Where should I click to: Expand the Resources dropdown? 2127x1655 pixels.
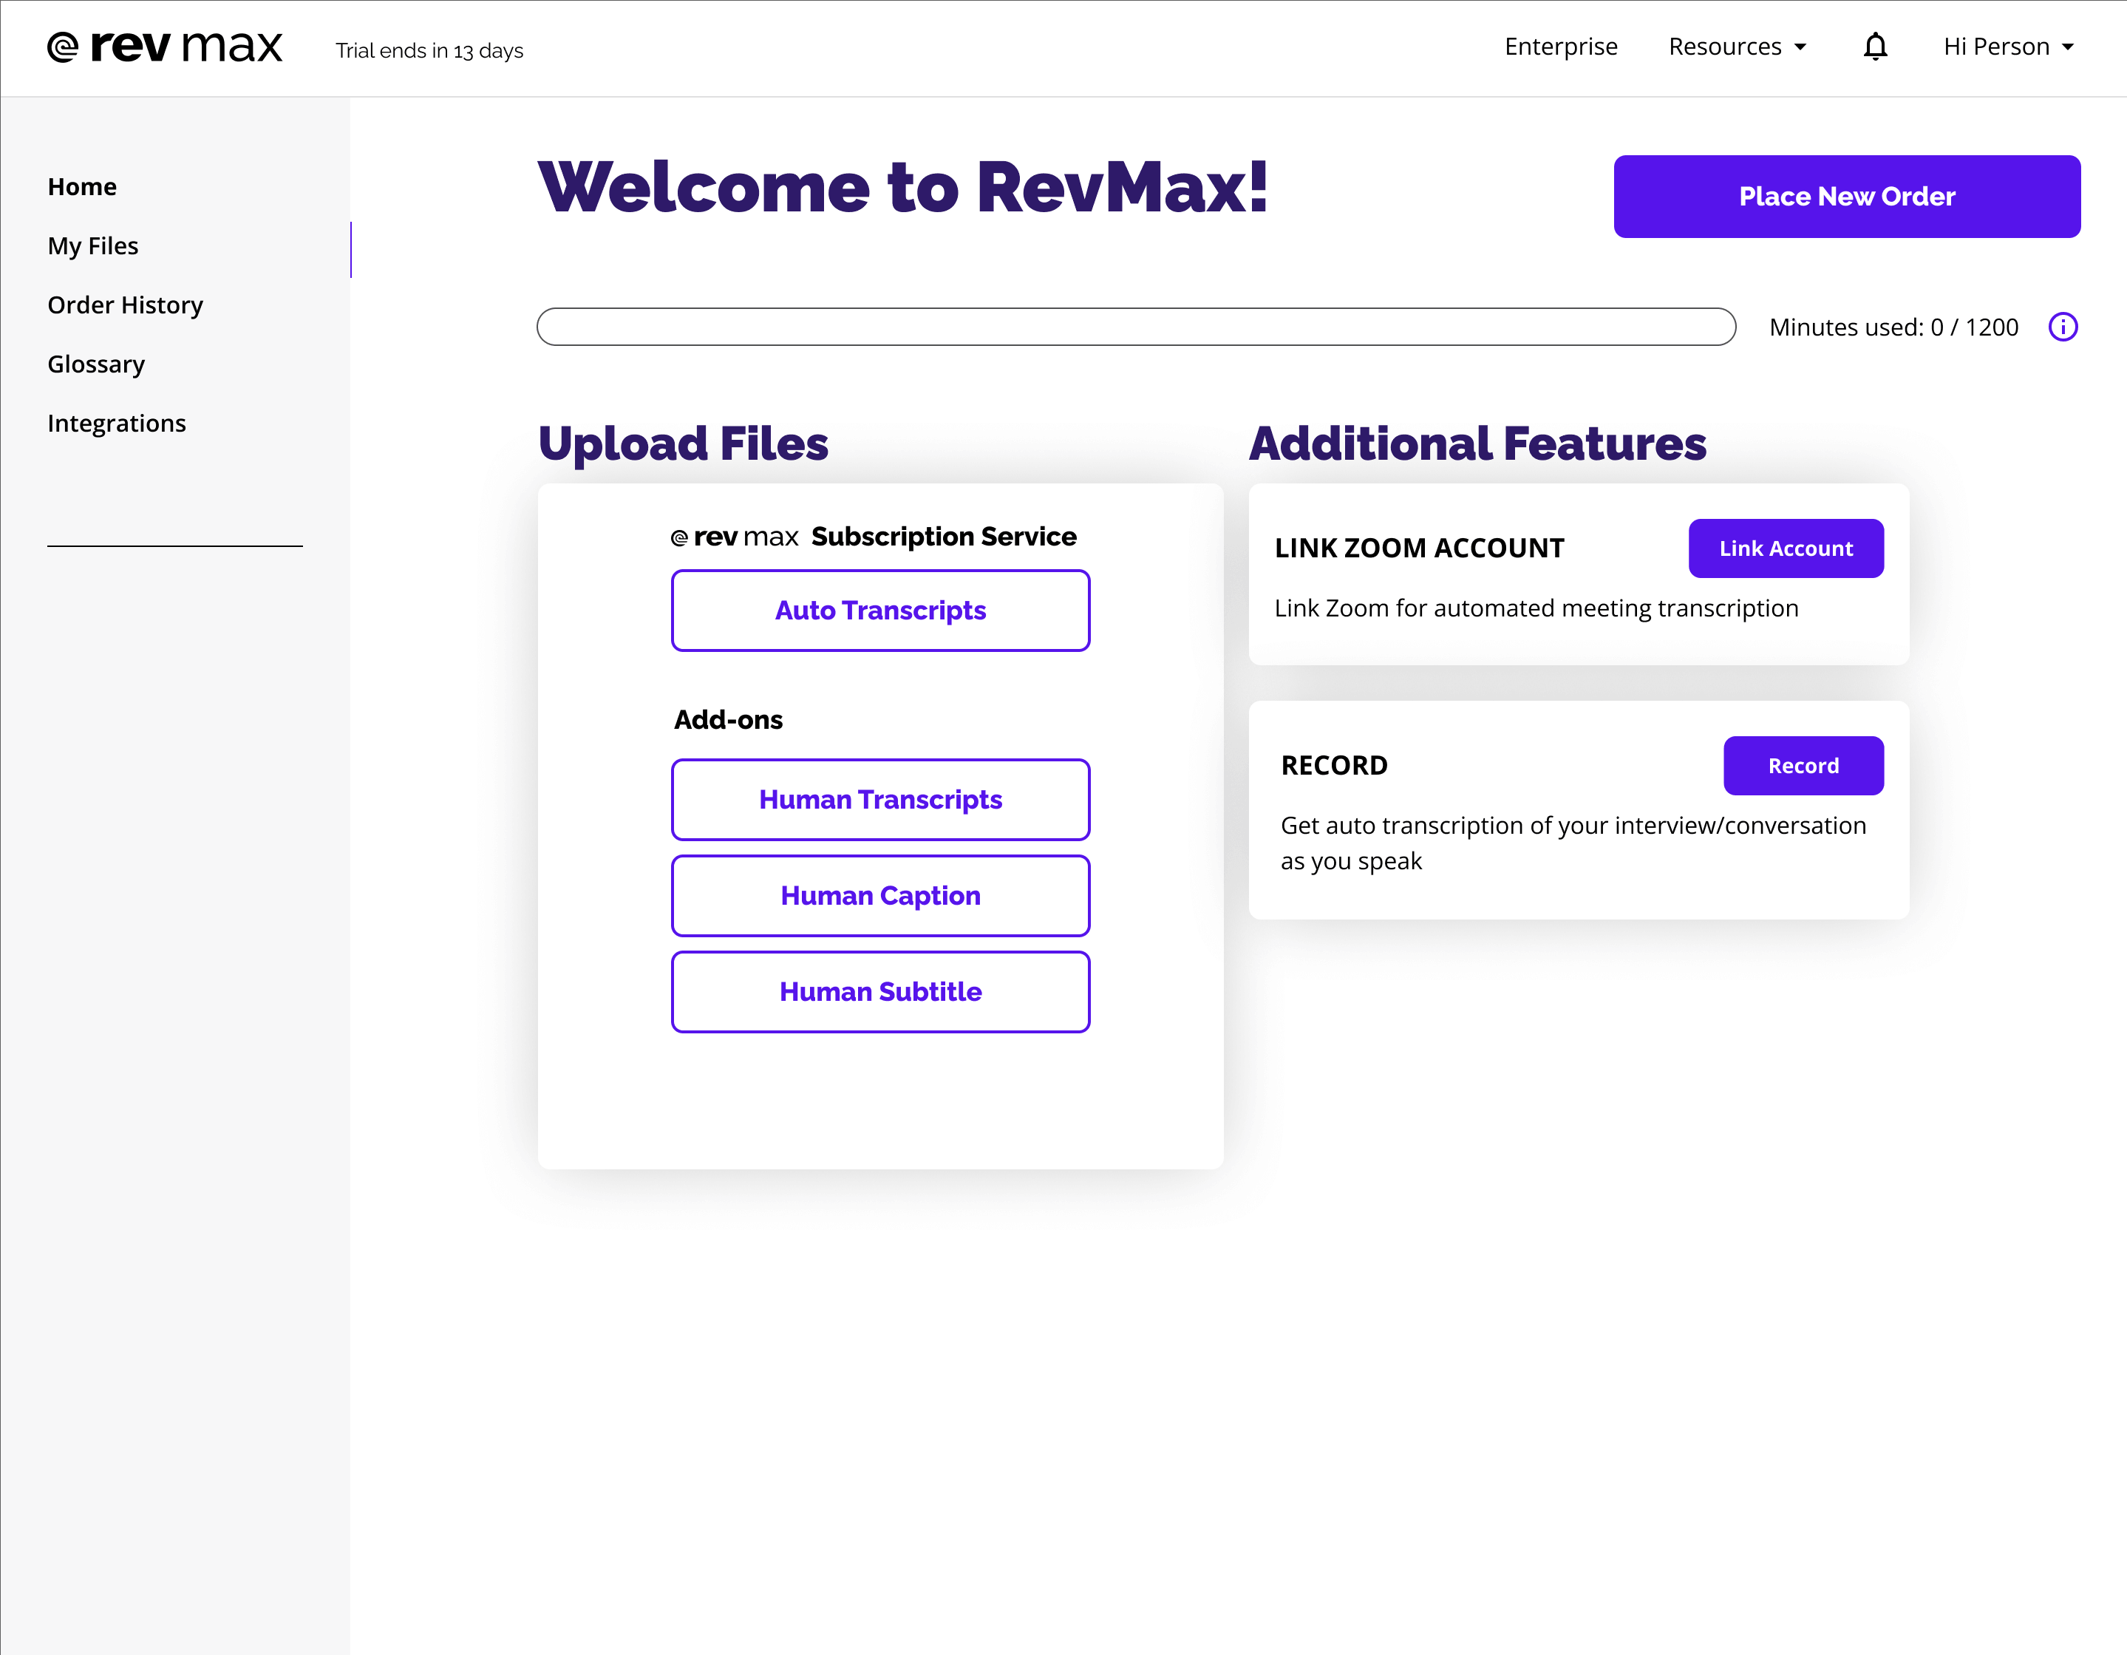click(1738, 47)
